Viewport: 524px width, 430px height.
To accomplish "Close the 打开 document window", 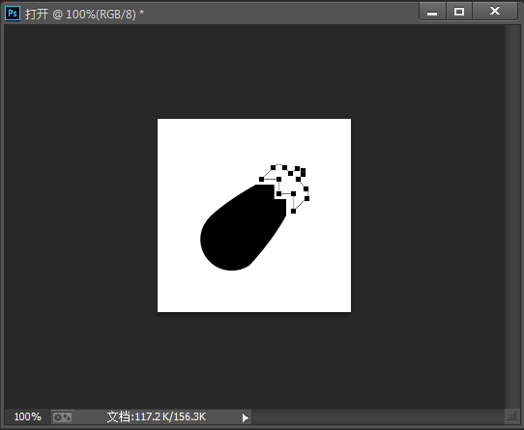I will tap(495, 12).
